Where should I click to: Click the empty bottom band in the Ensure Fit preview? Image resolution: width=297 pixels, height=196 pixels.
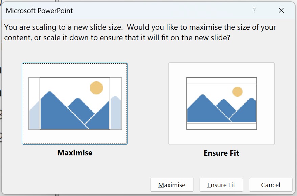click(222, 126)
